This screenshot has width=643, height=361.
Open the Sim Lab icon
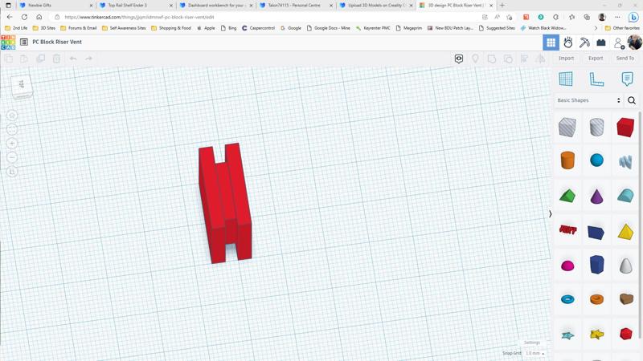point(568,43)
